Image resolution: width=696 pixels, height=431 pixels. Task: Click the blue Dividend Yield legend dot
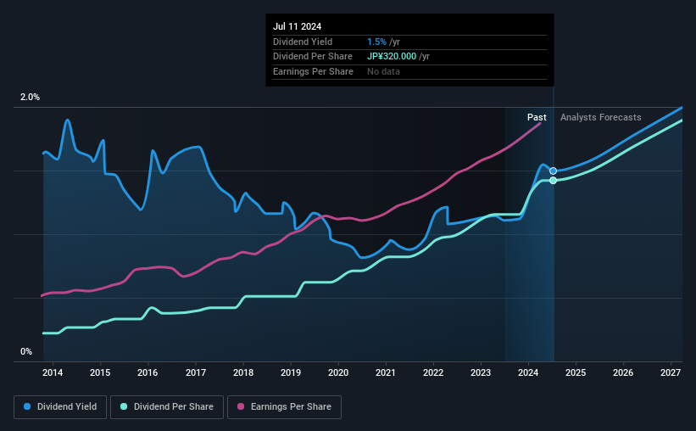click(27, 406)
